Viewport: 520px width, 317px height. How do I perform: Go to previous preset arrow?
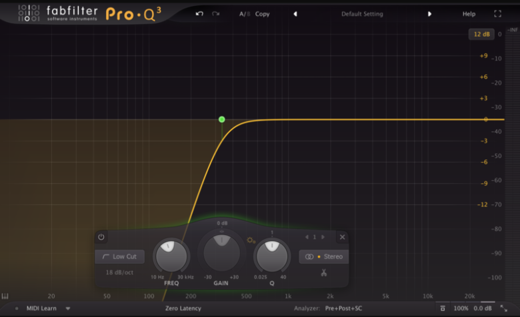(x=295, y=14)
